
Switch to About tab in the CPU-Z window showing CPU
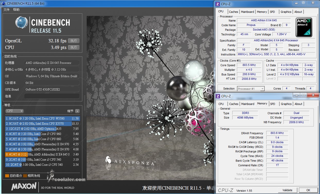[298, 12]
